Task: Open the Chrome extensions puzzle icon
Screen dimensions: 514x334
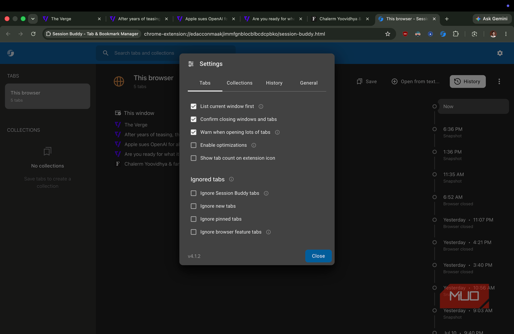Action: pyautogui.click(x=456, y=34)
